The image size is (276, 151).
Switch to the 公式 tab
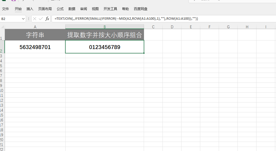click(60, 9)
